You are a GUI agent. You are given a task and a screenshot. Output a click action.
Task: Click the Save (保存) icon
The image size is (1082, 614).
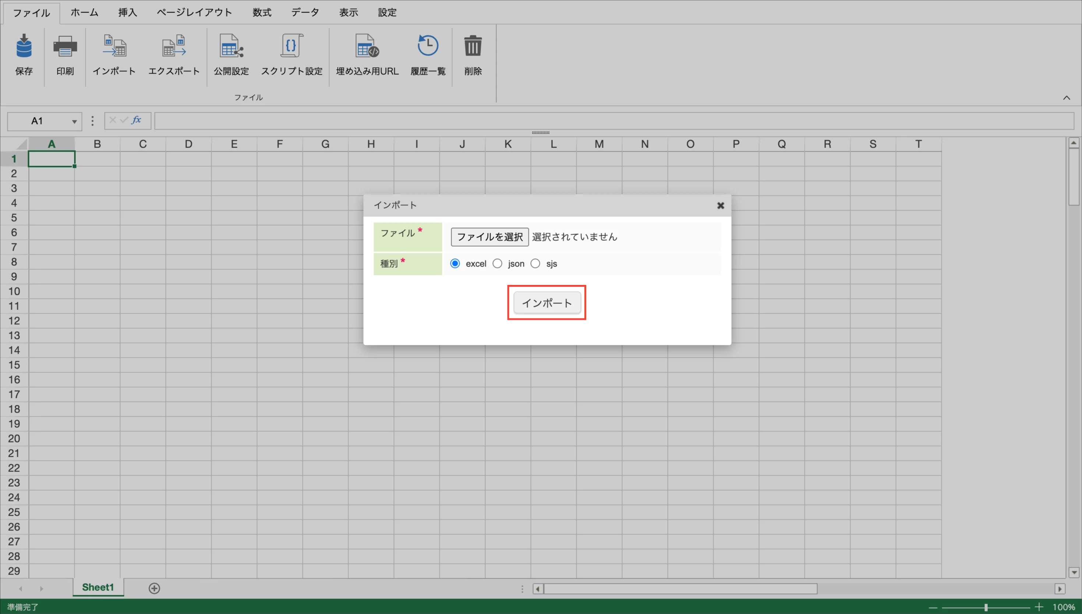24,46
